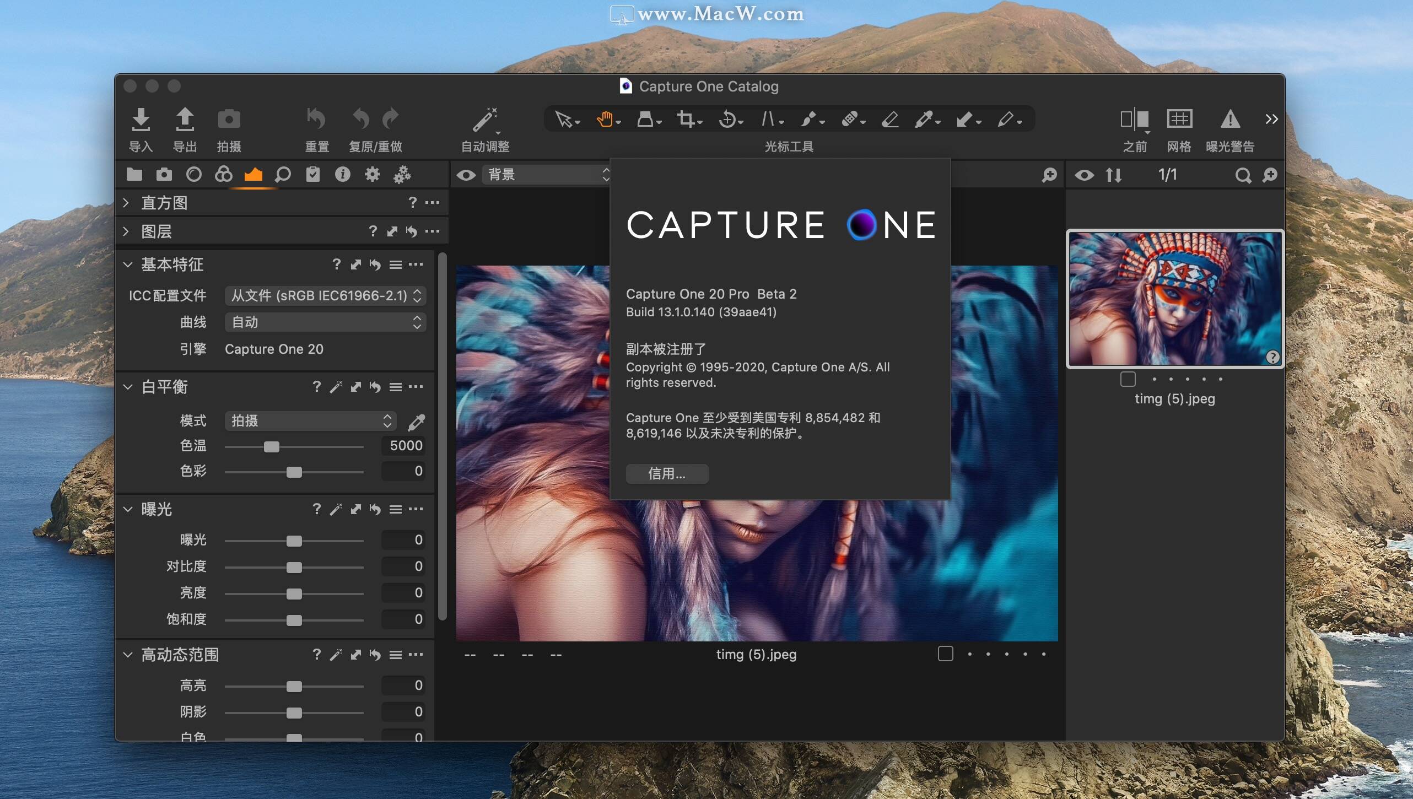Image resolution: width=1413 pixels, height=799 pixels.
Task: Select the pointer cursor tool
Action: [x=564, y=119]
